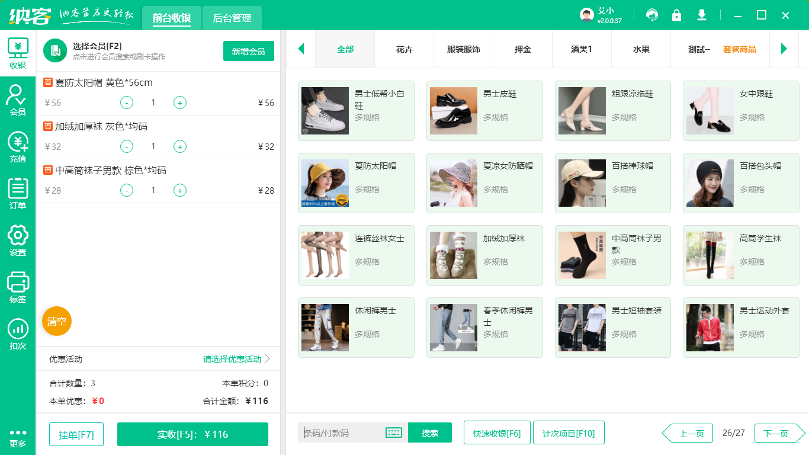The height and width of the screenshot is (455, 809).
Task: Switch to the 后台管理 tab
Action: [x=231, y=18]
